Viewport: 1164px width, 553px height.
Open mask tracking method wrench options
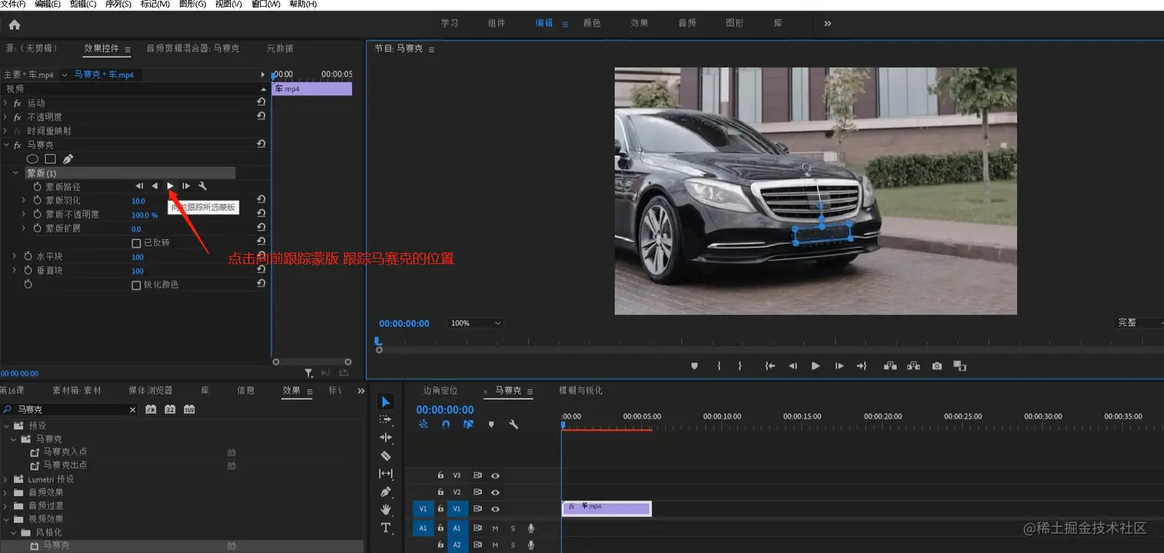[x=202, y=186]
